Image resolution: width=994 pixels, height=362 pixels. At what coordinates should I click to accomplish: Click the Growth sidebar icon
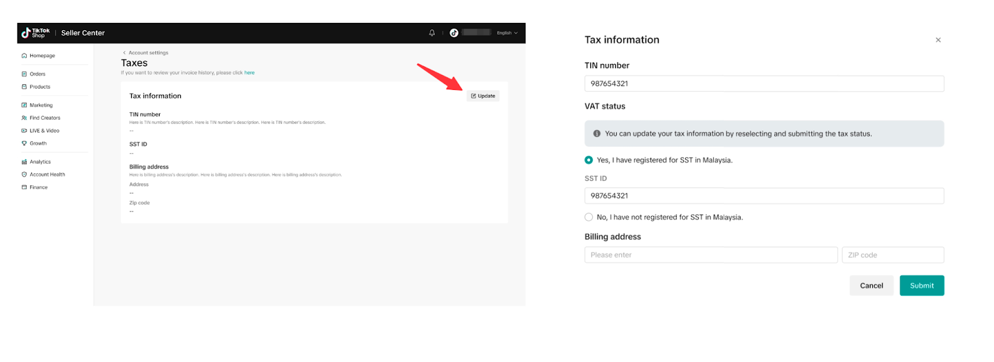[x=24, y=143]
